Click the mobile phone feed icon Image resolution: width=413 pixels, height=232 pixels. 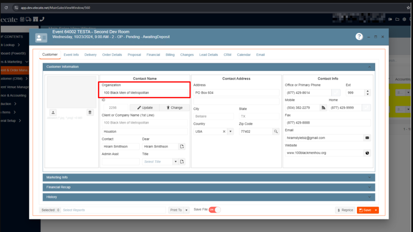[x=323, y=108]
